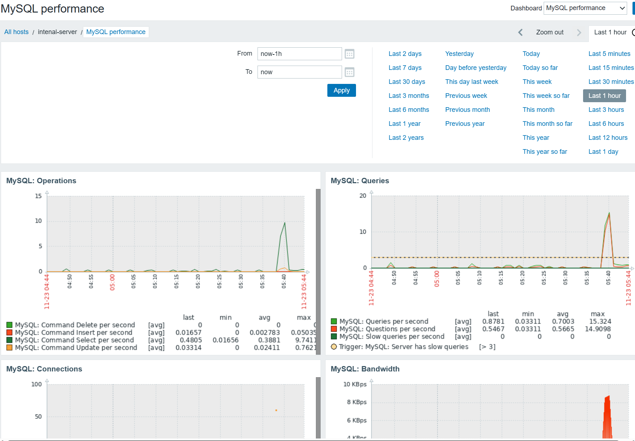This screenshot has width=635, height=441.
Task: Select Last 5 minutes range
Action: (x=610, y=54)
